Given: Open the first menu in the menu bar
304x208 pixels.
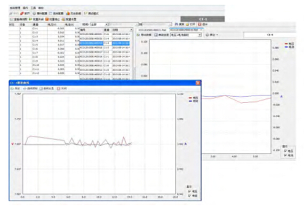Looking at the screenshot, I should coord(15,8).
